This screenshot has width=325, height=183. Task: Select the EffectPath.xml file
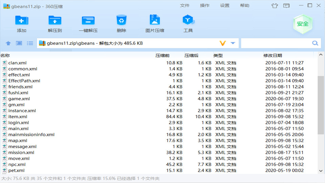click(x=24, y=81)
